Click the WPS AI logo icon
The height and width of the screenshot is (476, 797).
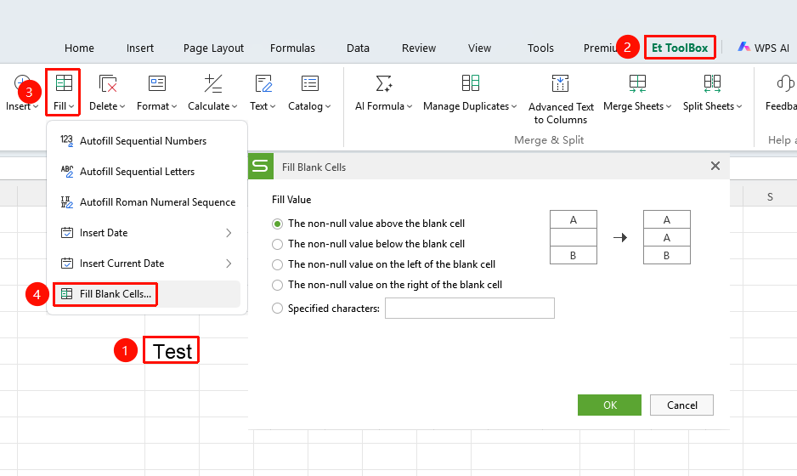point(744,48)
